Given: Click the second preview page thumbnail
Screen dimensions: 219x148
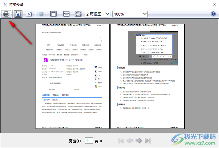Looking at the screenshot, I should click(147, 76).
